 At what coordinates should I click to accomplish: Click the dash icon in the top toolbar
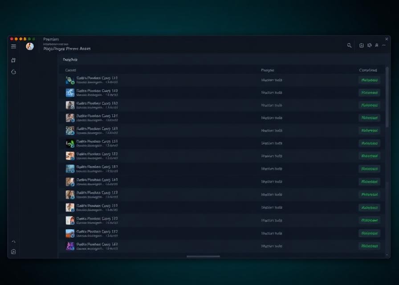point(384,45)
